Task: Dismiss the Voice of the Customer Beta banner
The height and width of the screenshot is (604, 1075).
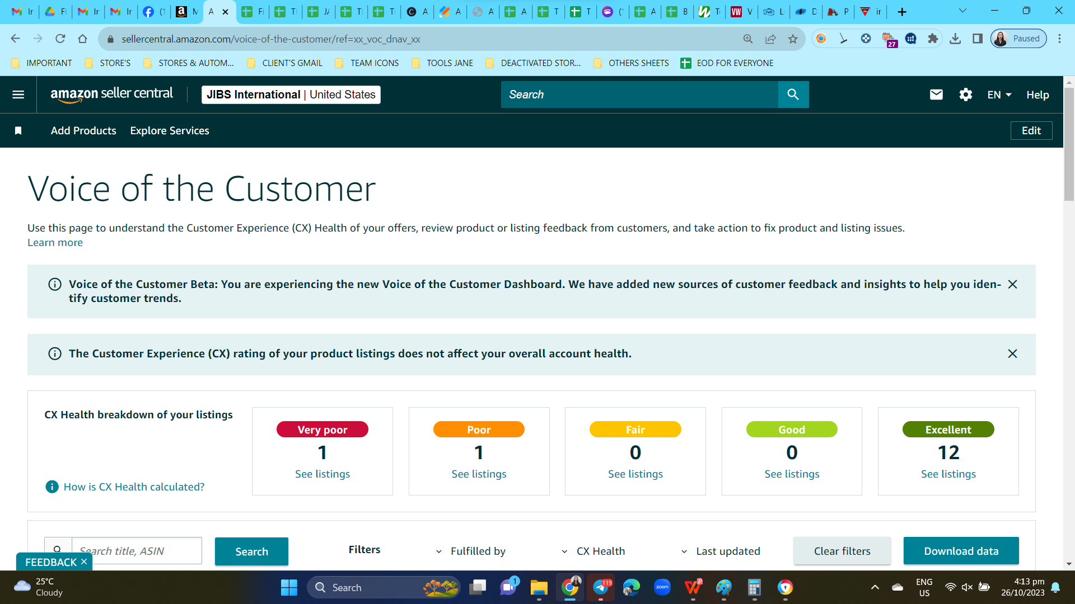Action: tap(1012, 284)
